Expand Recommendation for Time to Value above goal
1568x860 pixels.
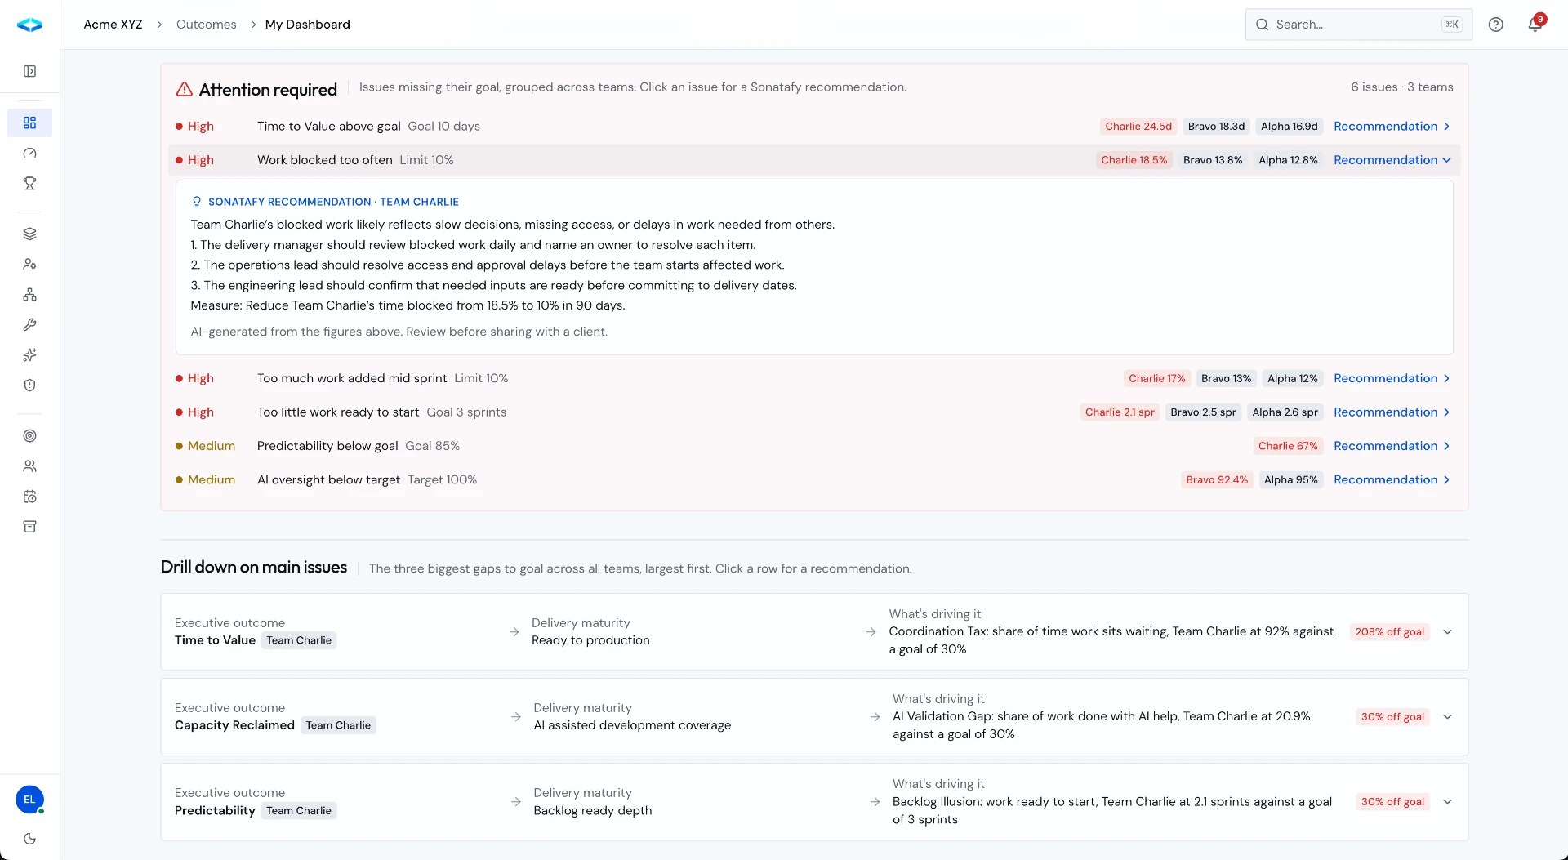click(1392, 126)
